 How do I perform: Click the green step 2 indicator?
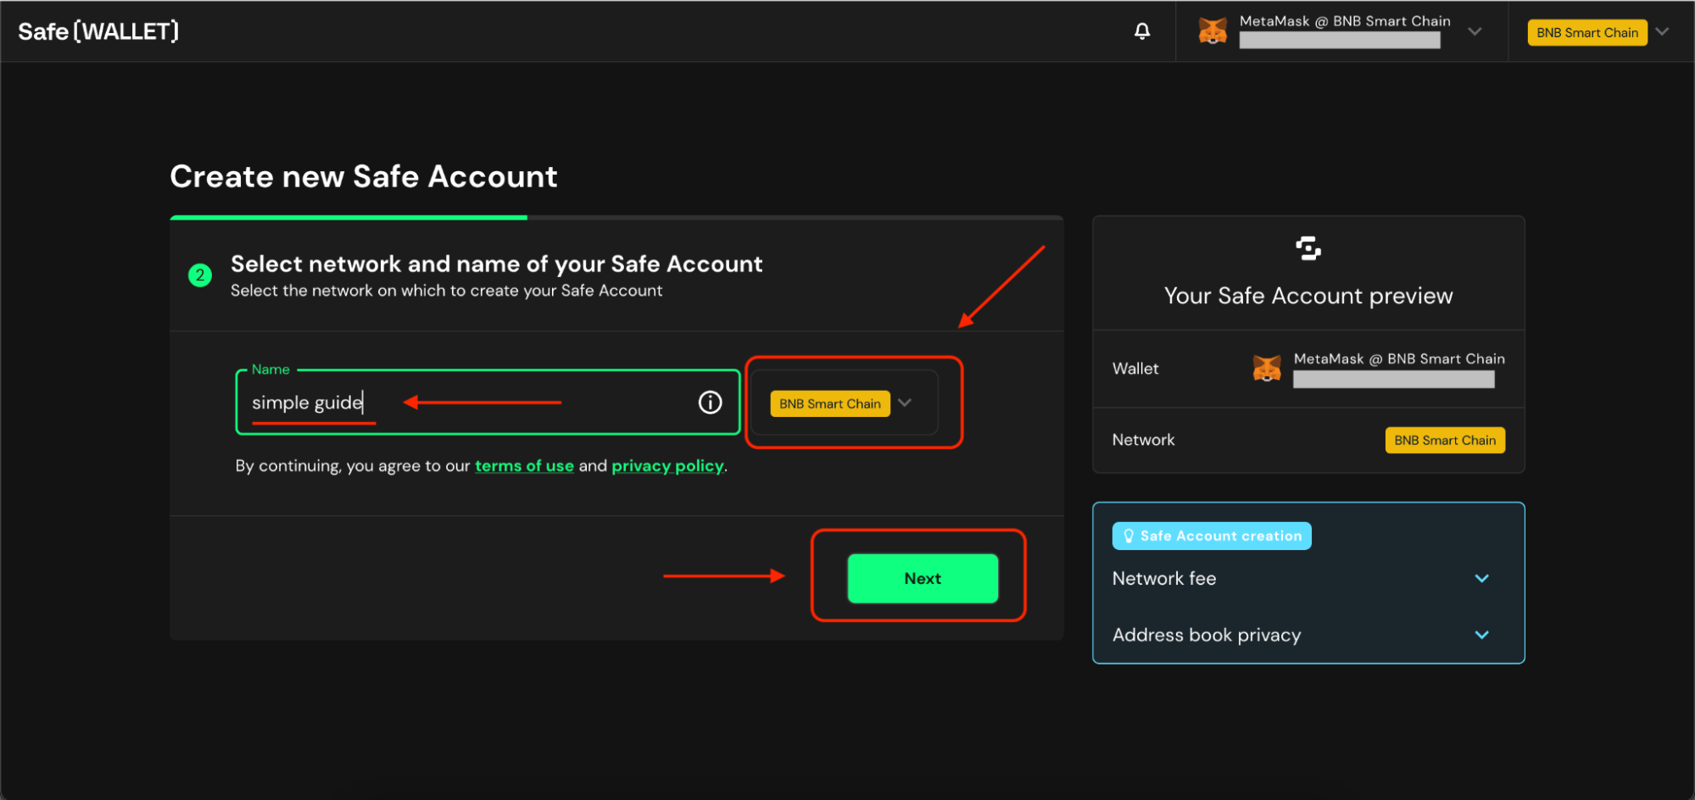point(200,275)
